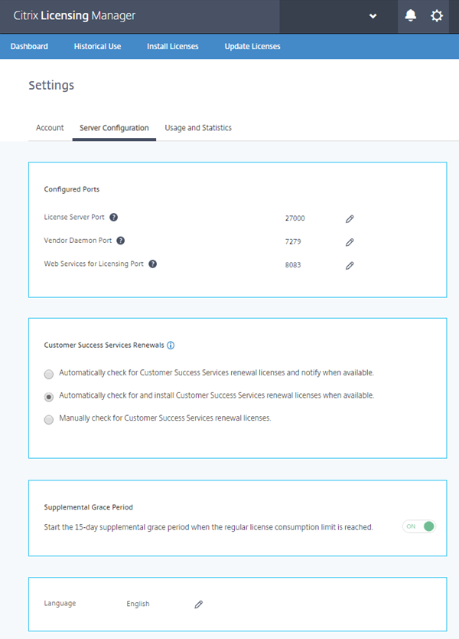Viewport: 459px width, 639px height.
Task: Click the notifications bell icon
Action: [411, 16]
